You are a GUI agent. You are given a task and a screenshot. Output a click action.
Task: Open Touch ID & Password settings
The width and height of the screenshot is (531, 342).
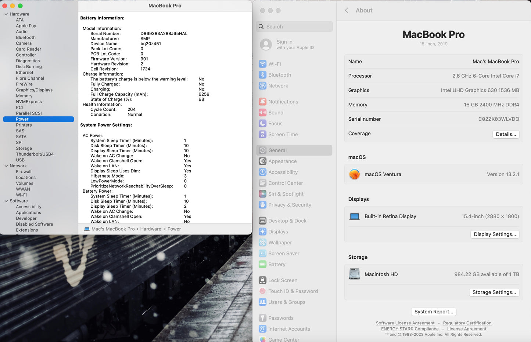point(293,291)
